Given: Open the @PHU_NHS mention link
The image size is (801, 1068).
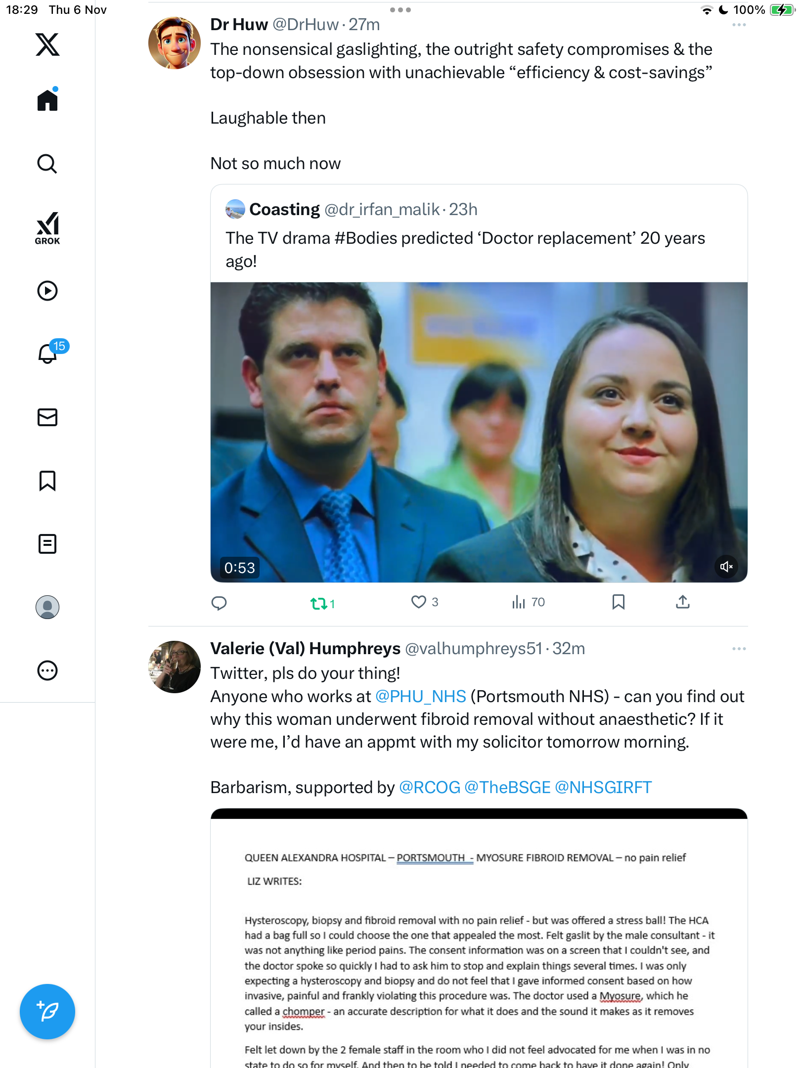Looking at the screenshot, I should 420,696.
